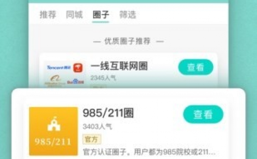Click the 官方 official badge
Image resolution: width=257 pixels, height=159 pixels.
[92, 139]
